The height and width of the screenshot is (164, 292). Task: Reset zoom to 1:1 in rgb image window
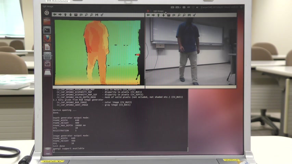169,15
